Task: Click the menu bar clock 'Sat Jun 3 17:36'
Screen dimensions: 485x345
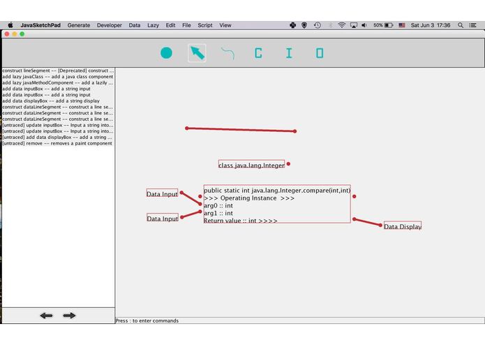Action: 431,25
